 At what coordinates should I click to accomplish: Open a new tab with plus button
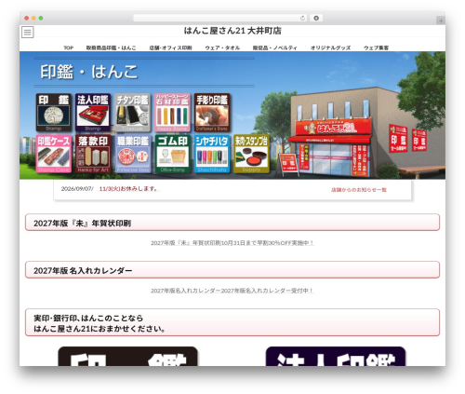click(441, 20)
